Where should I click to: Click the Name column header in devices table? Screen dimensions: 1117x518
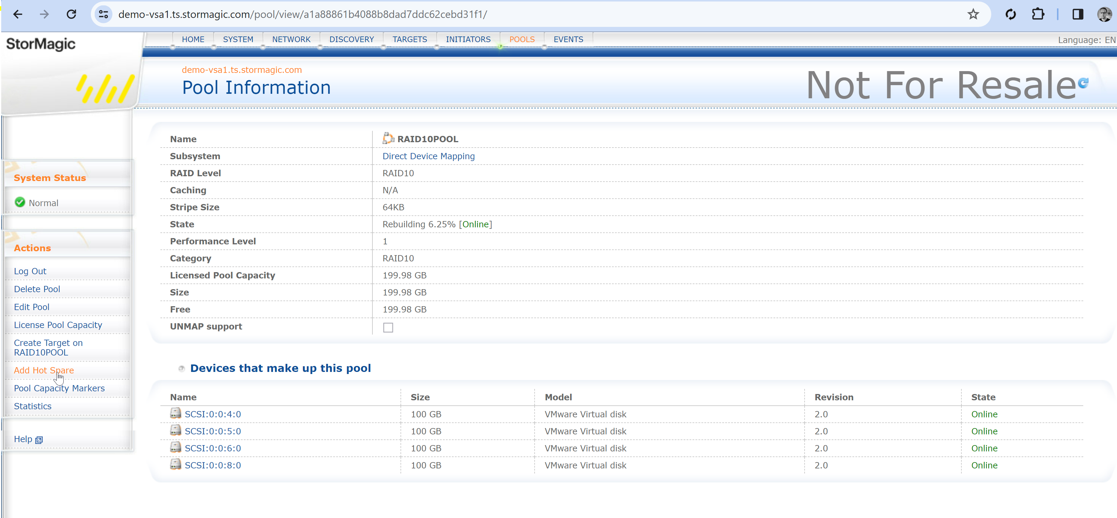pos(183,397)
